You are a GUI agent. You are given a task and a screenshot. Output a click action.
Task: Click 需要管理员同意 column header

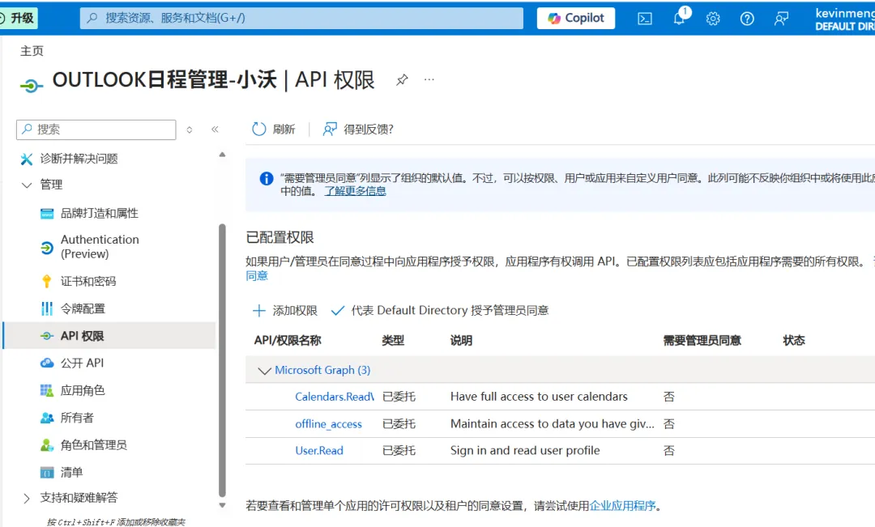tap(702, 340)
